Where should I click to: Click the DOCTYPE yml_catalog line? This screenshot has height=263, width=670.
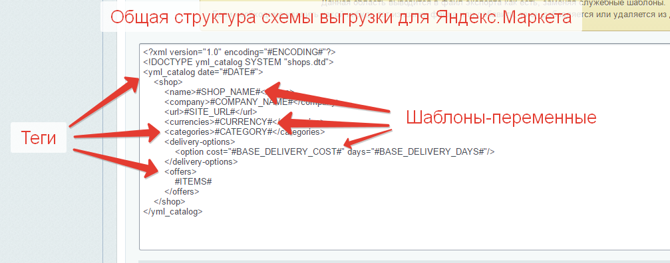tap(238, 62)
